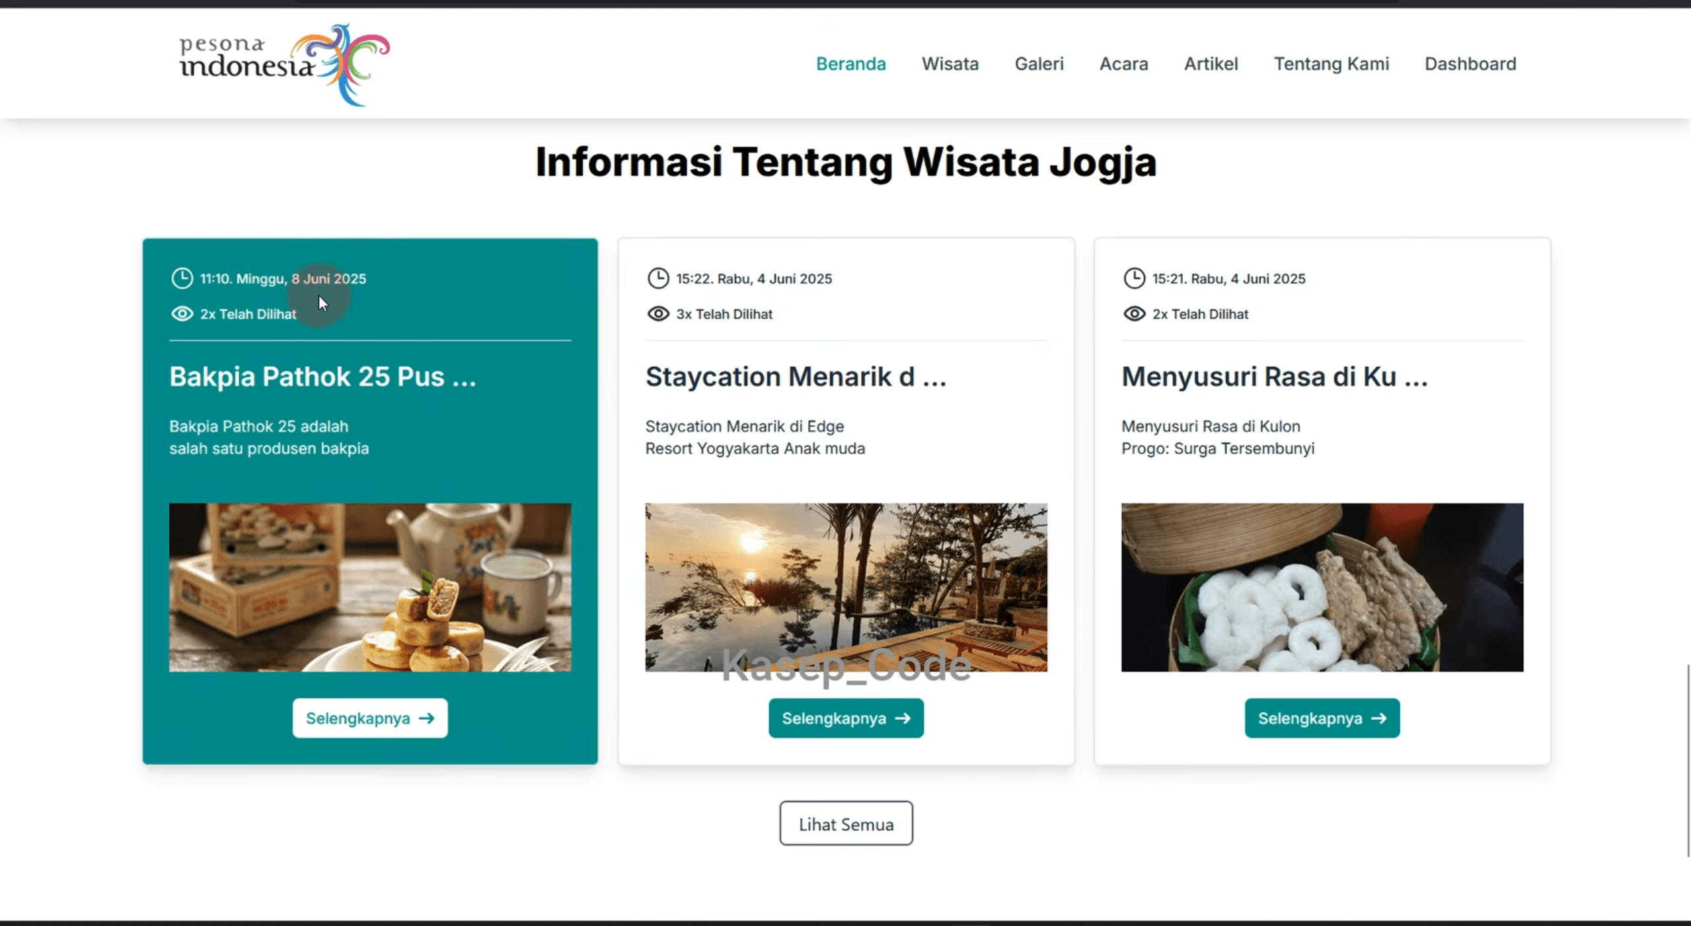Click excerpt "Staycation Menarik di Edge Resort Yogyakarta Anak muda"

(755, 438)
